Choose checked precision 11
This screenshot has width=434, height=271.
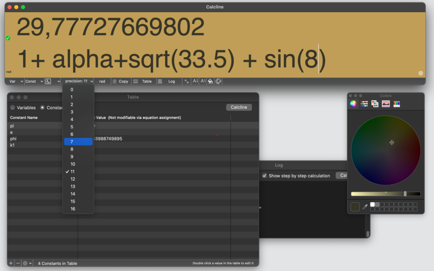79,171
